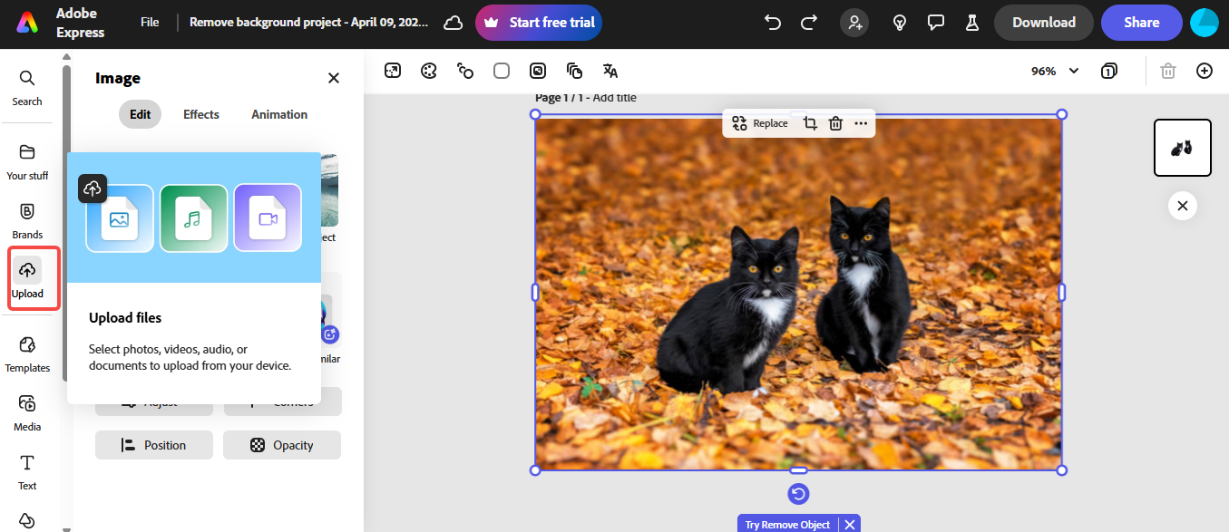
Task: Click the Download button
Action: pos(1043,23)
